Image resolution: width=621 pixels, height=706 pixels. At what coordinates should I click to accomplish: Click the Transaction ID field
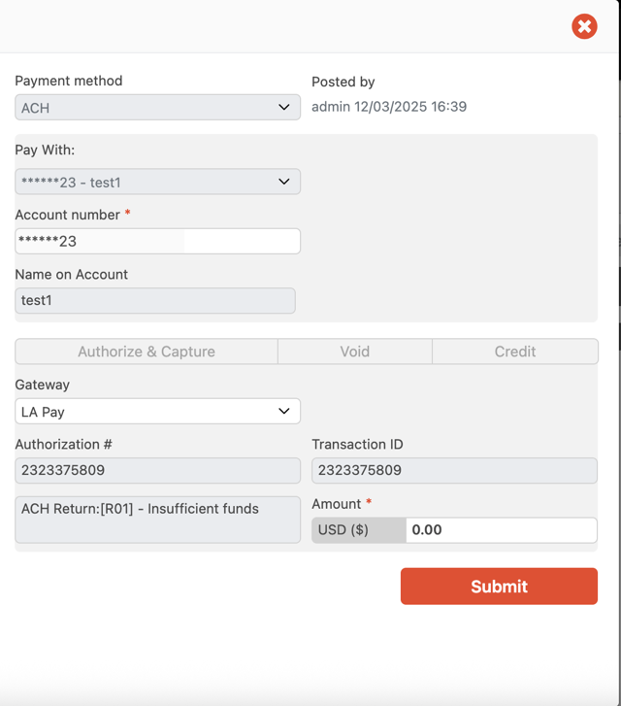click(x=453, y=470)
